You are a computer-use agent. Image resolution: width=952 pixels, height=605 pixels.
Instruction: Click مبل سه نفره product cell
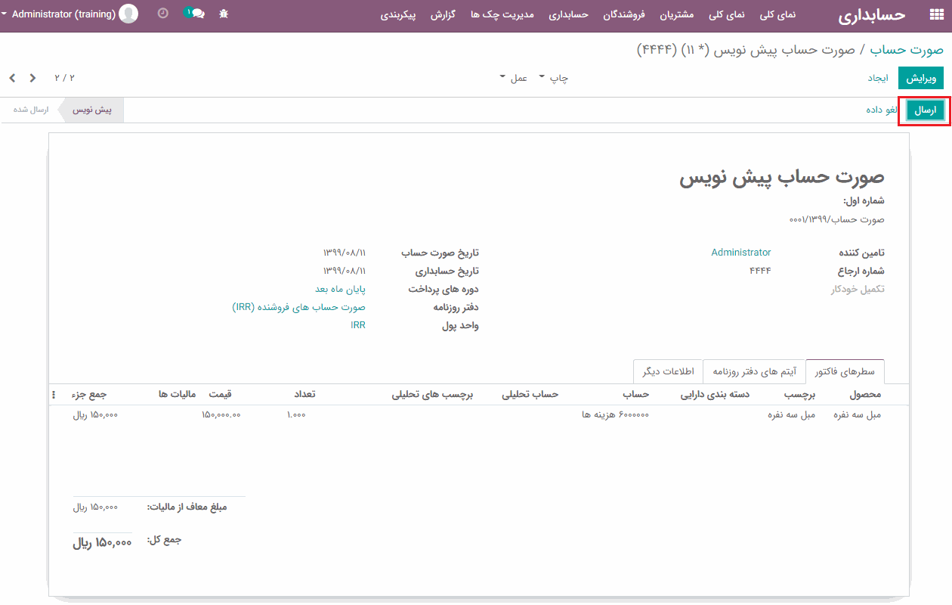point(857,414)
